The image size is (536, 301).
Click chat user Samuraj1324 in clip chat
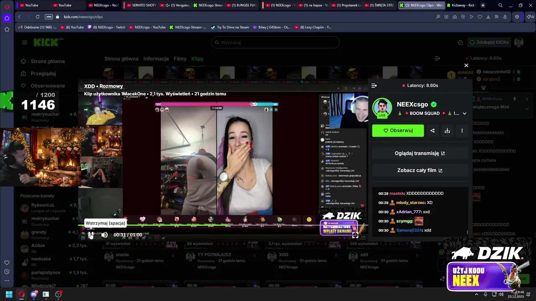point(410,230)
